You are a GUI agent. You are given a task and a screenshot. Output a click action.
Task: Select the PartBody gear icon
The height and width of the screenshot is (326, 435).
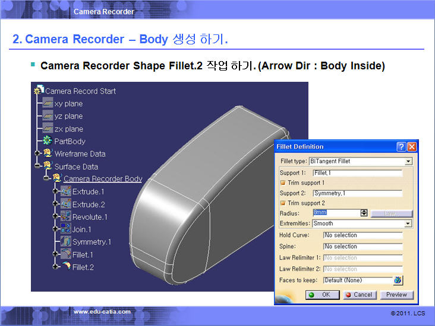(x=48, y=141)
